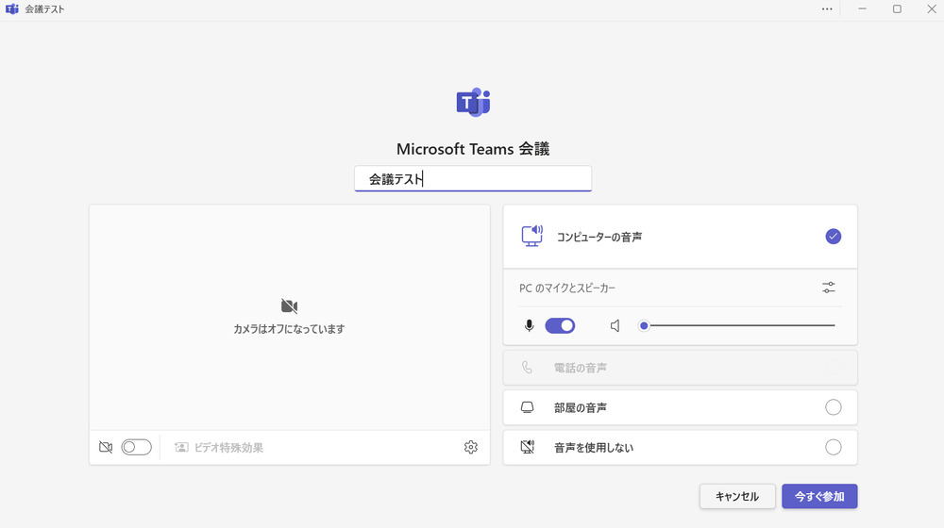Click the コンピューターの音声 computer audio icon
This screenshot has width=944, height=528.
click(x=532, y=237)
